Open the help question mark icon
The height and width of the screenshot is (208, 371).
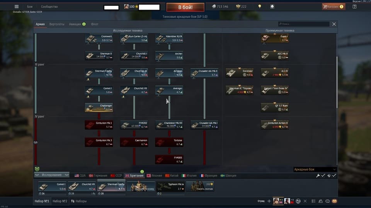[354, 7]
